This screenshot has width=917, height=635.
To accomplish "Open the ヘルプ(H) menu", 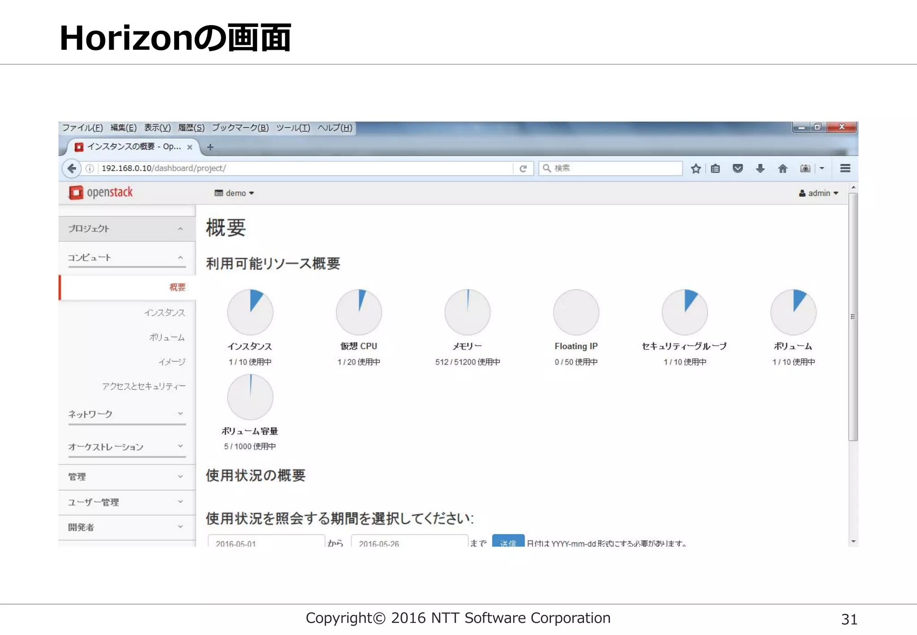I will click(335, 128).
